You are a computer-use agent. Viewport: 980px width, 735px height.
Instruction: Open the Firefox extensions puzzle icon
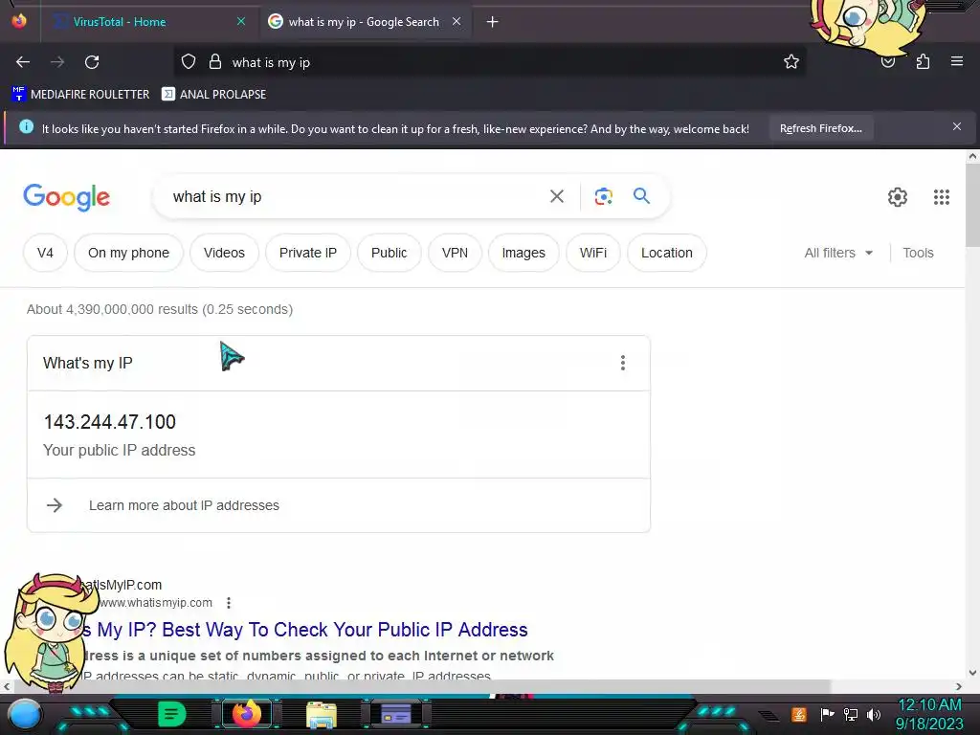point(923,62)
